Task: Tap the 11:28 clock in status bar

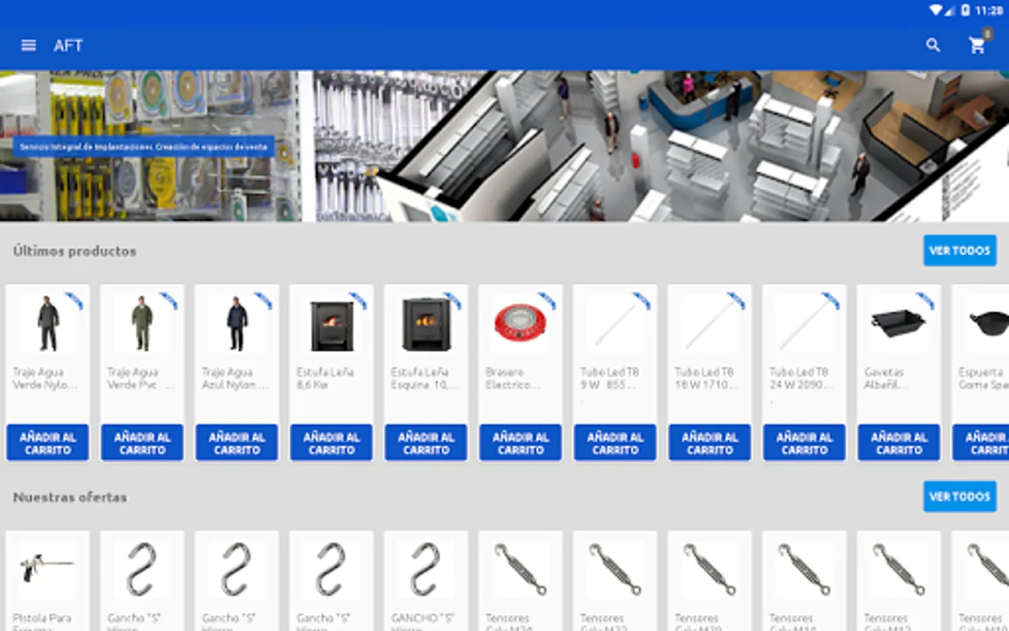Action: (x=989, y=11)
